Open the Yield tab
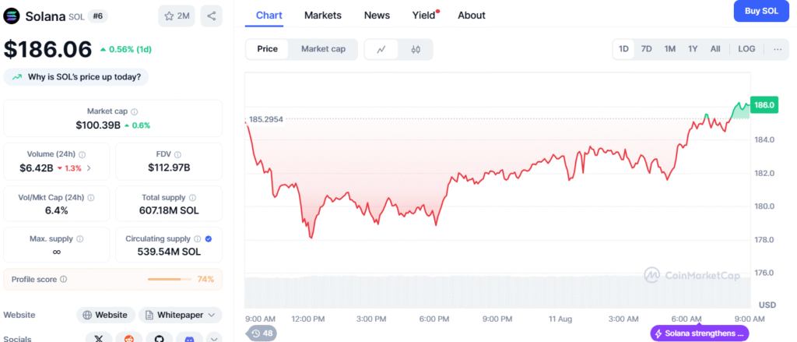797x342 pixels. pyautogui.click(x=425, y=15)
